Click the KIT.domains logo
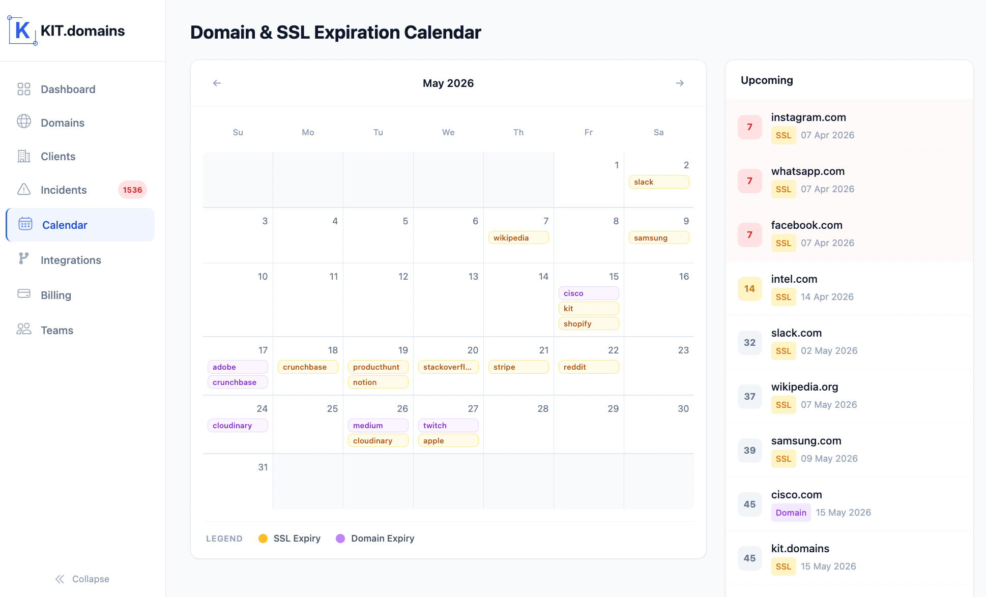The width and height of the screenshot is (986, 597). (66, 31)
